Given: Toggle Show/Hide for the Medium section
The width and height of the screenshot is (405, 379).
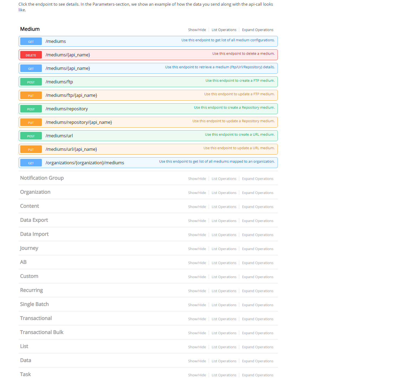Looking at the screenshot, I should pyautogui.click(x=197, y=30).
